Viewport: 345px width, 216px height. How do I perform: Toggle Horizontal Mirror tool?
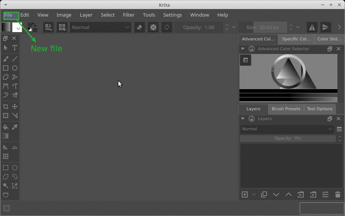[312, 27]
